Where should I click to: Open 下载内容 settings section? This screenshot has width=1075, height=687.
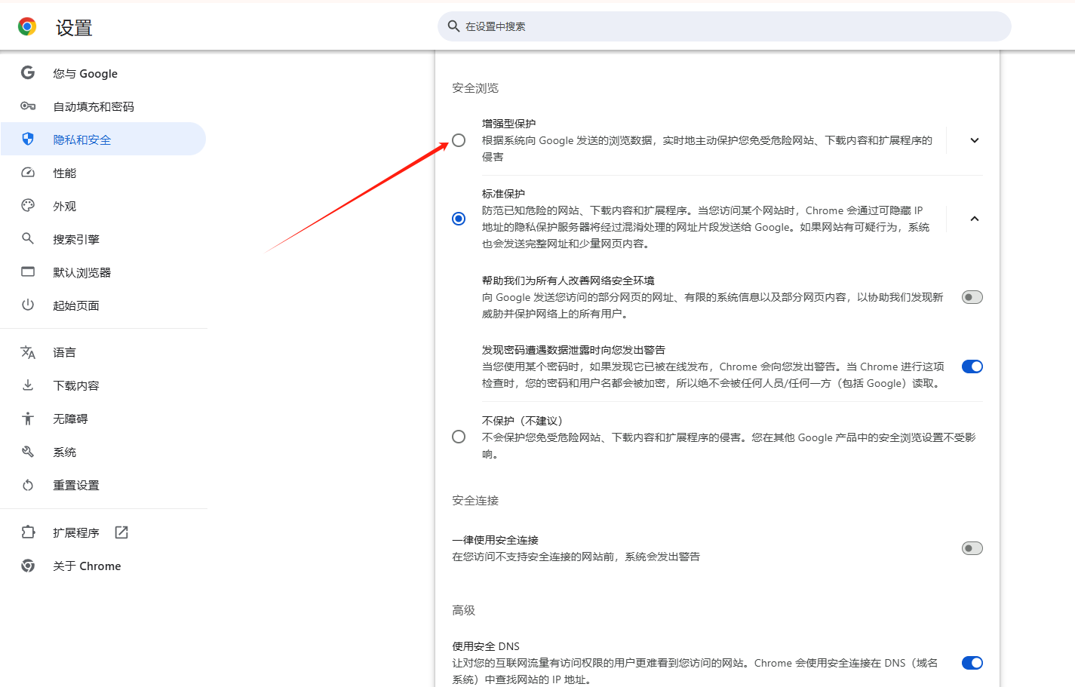click(x=103, y=385)
